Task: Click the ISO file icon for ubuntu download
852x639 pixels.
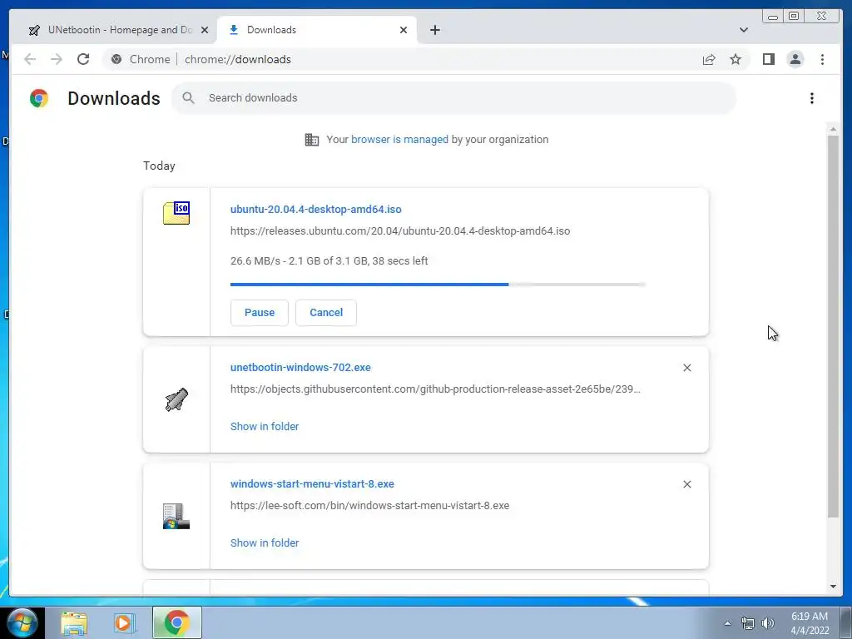Action: point(176,213)
